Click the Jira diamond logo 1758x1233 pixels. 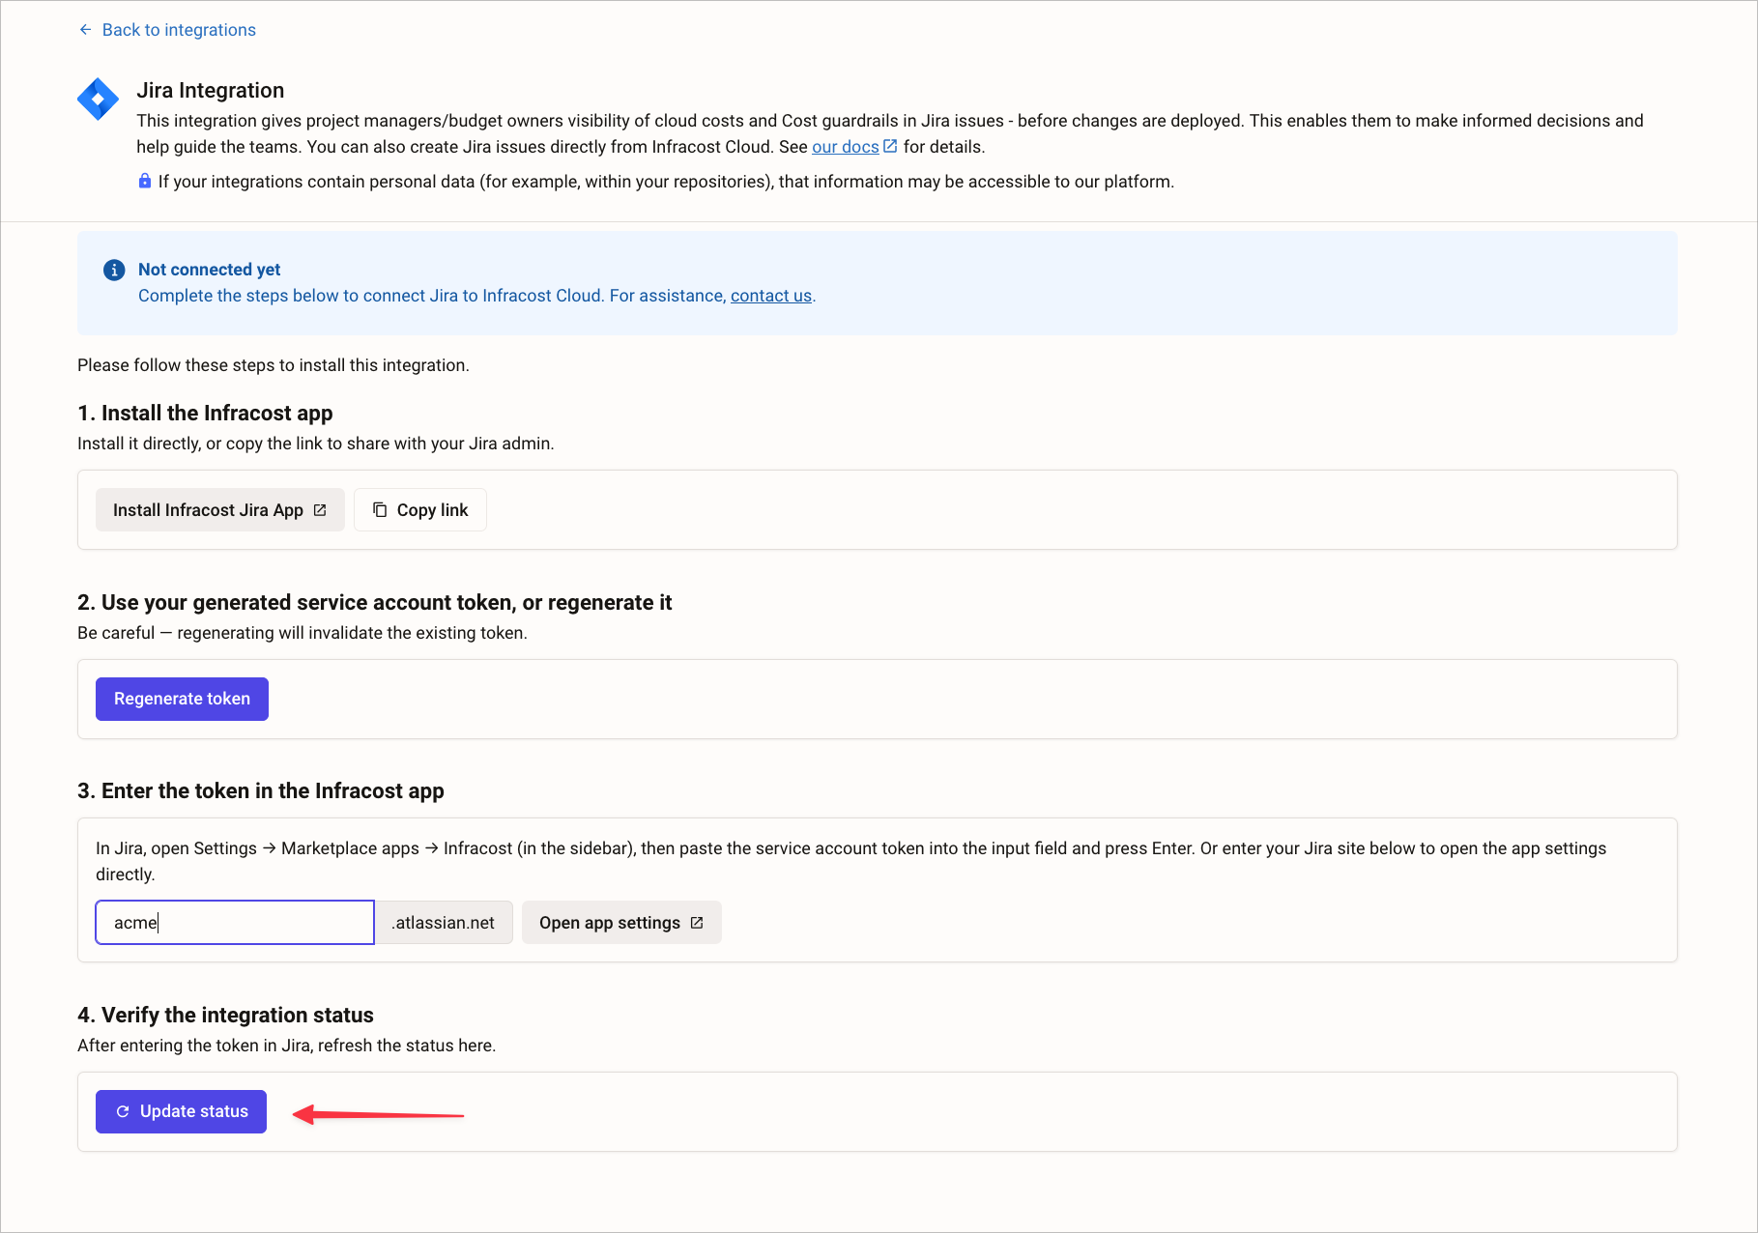98,99
